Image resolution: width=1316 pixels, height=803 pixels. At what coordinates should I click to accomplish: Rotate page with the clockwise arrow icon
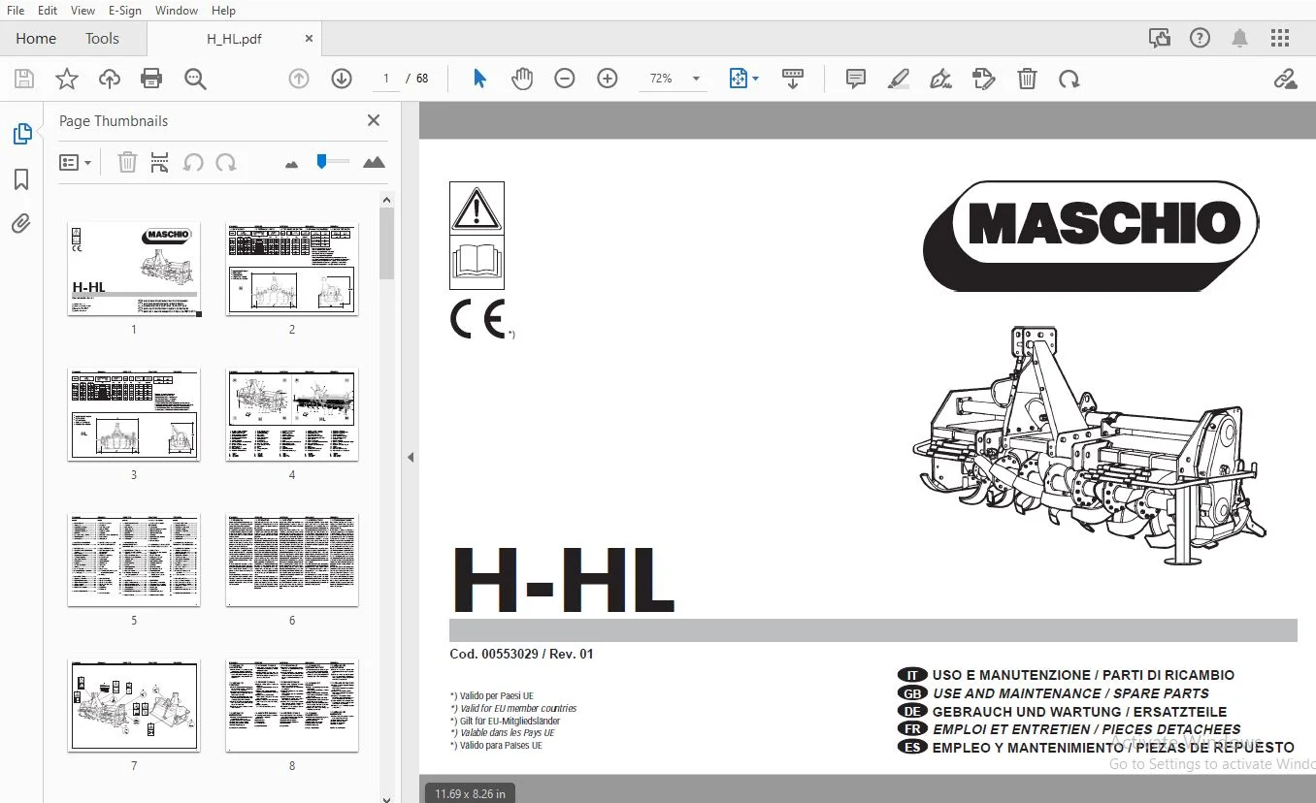(1069, 80)
